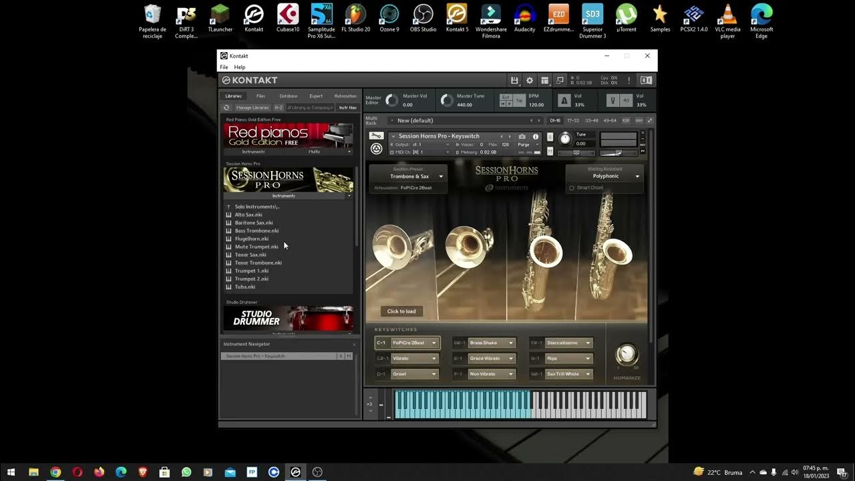Screen dimensions: 855x481
Task: Open the Sax Trill Whole keyswitch dropdown
Action: click(x=569, y=374)
